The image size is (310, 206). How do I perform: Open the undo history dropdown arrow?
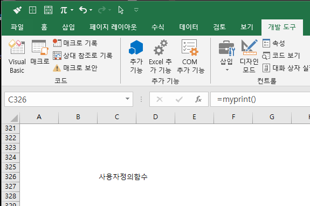click(x=91, y=10)
